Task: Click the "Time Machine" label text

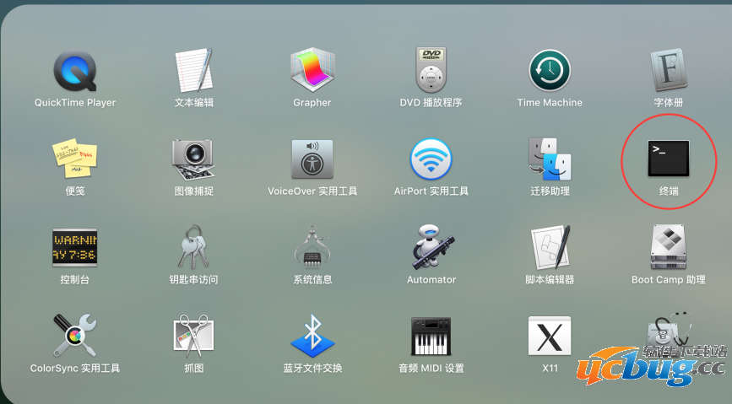Action: (550, 103)
